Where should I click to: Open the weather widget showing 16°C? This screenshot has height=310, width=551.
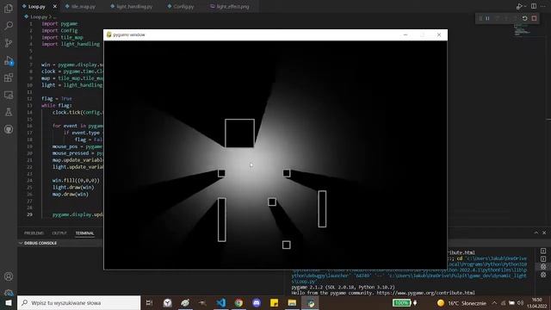point(461,303)
